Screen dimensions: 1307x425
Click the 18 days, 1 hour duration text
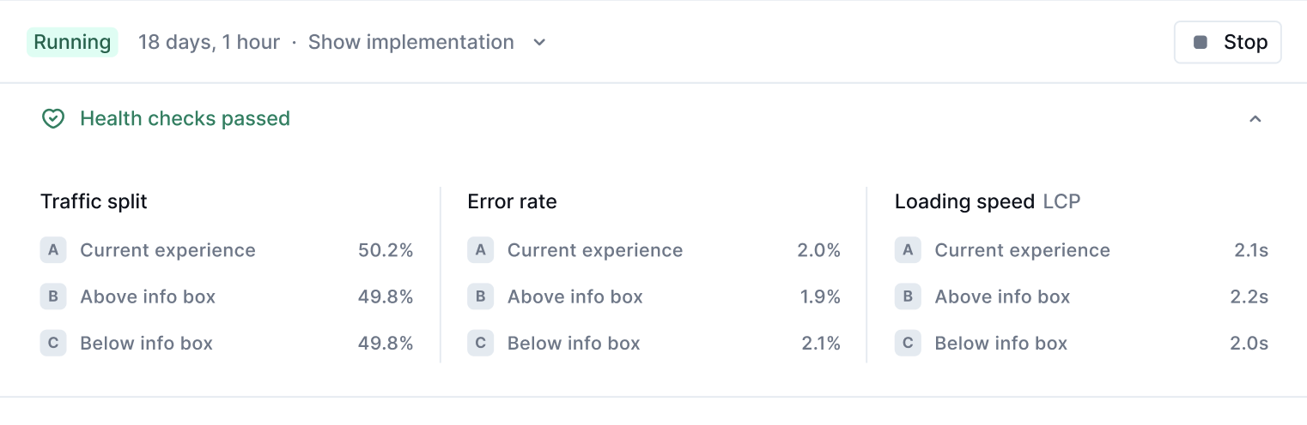coord(209,42)
